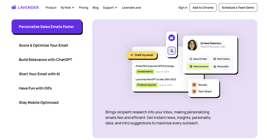Click the Lavender flower logo icon

pos(14,7)
